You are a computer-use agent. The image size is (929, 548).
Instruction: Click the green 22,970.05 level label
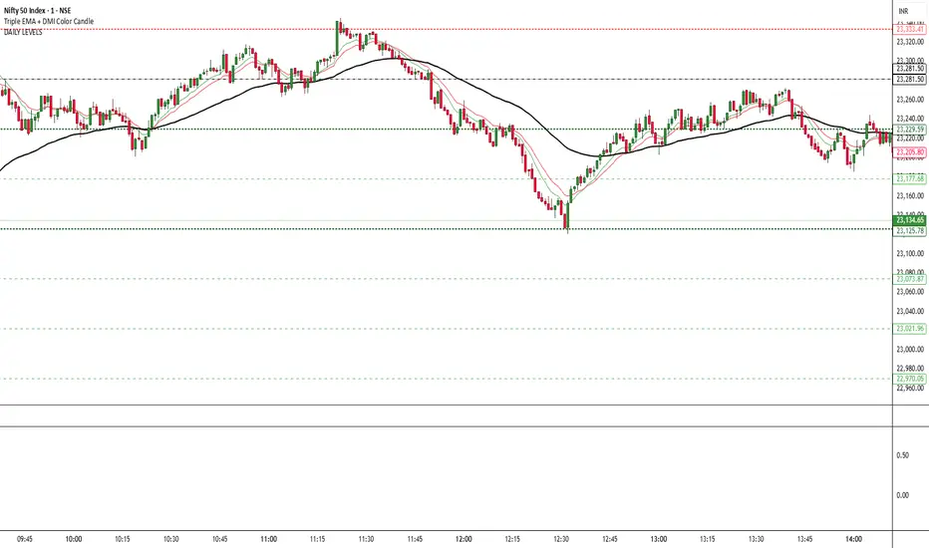pyautogui.click(x=909, y=379)
